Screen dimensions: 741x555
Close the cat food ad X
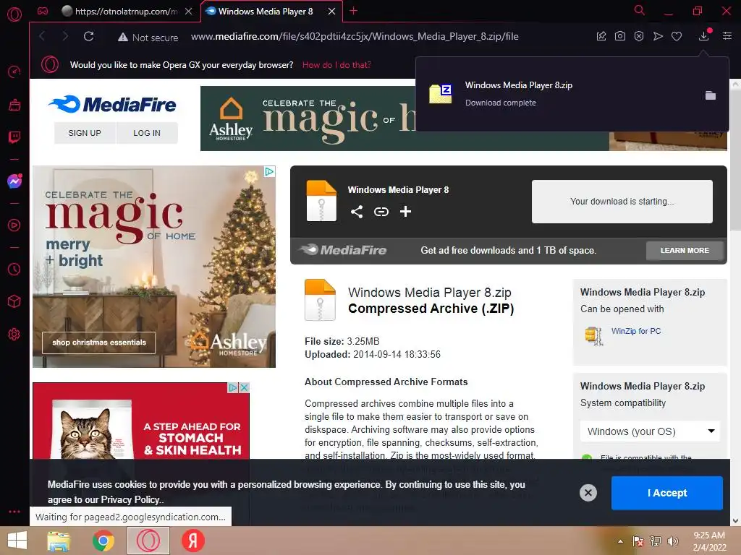click(x=245, y=387)
